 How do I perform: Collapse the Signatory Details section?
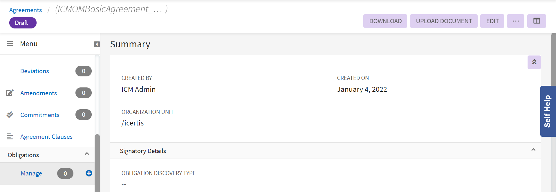[x=533, y=150]
